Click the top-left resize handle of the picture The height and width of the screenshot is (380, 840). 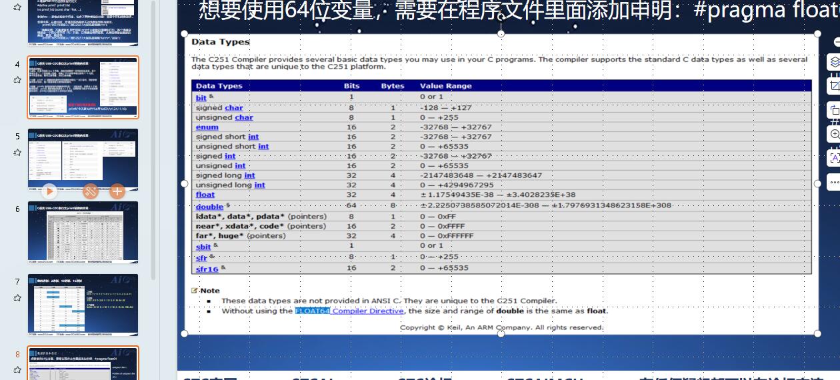185,33
